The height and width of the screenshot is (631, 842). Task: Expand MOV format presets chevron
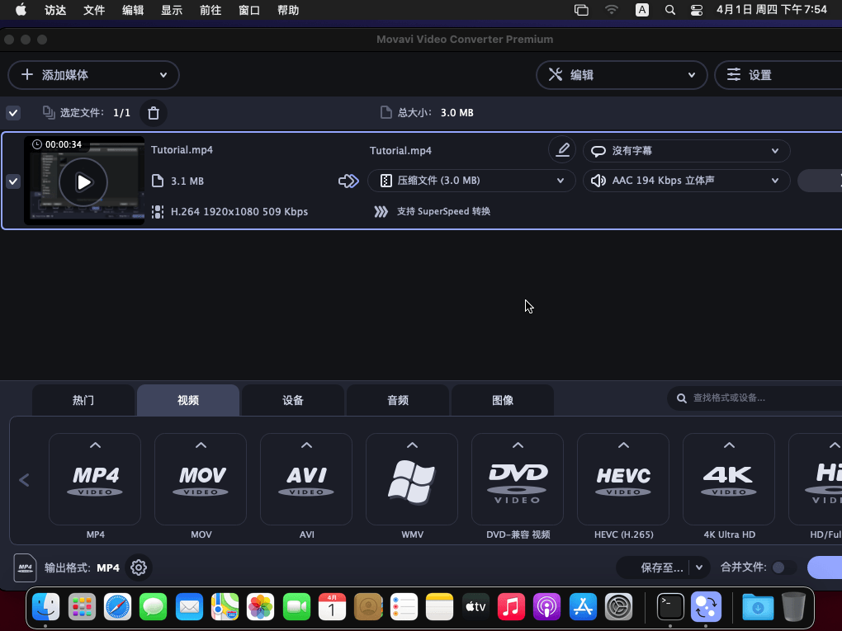tap(201, 445)
